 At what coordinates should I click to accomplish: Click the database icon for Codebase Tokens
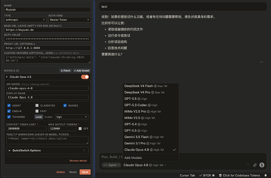point(220,175)
